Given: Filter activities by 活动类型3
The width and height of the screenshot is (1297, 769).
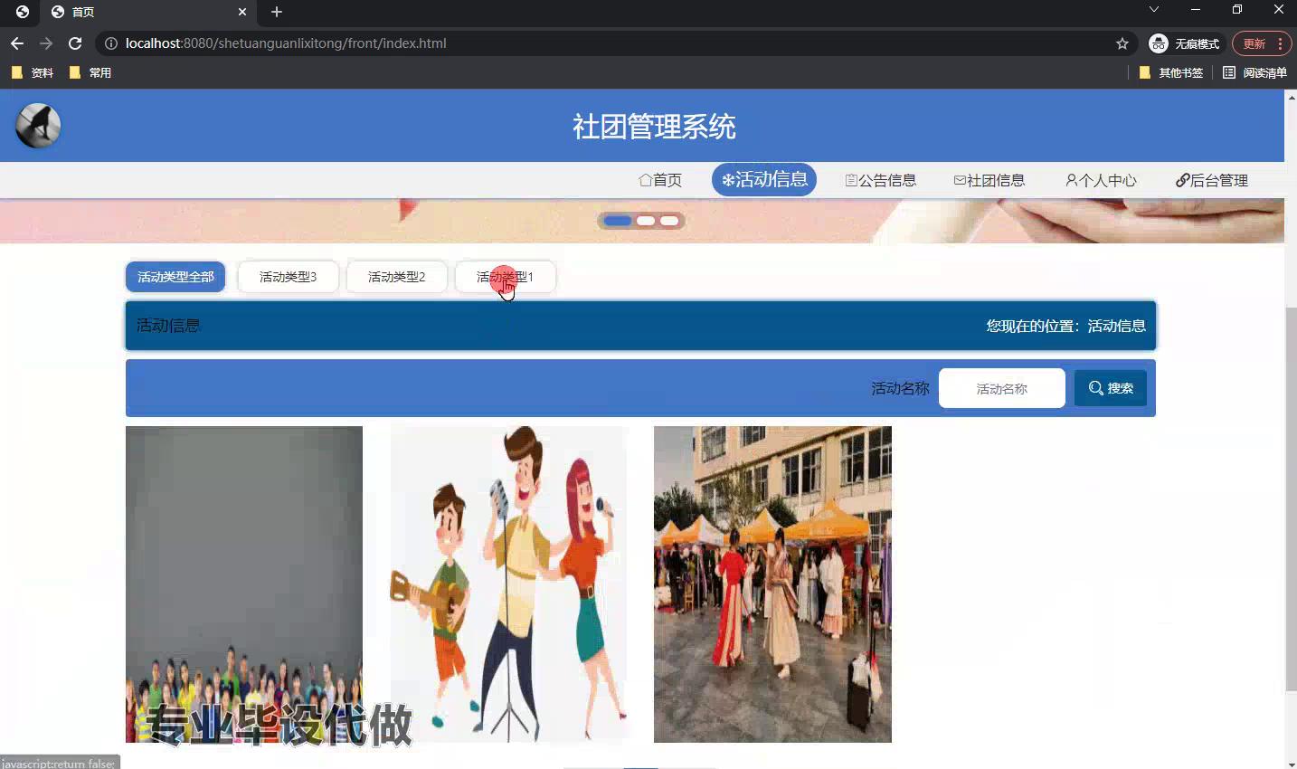Looking at the screenshot, I should [x=288, y=277].
